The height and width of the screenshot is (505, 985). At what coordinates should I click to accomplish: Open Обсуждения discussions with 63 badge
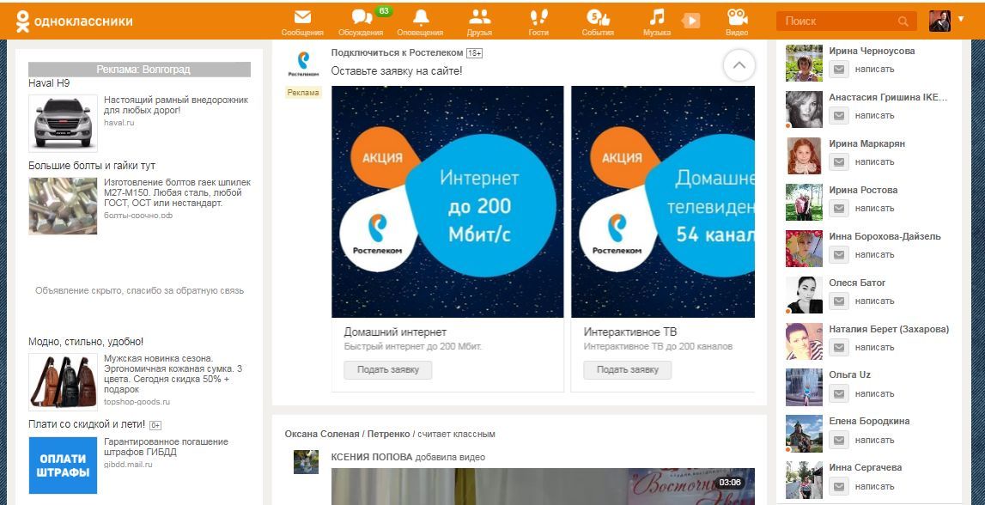tap(362, 22)
